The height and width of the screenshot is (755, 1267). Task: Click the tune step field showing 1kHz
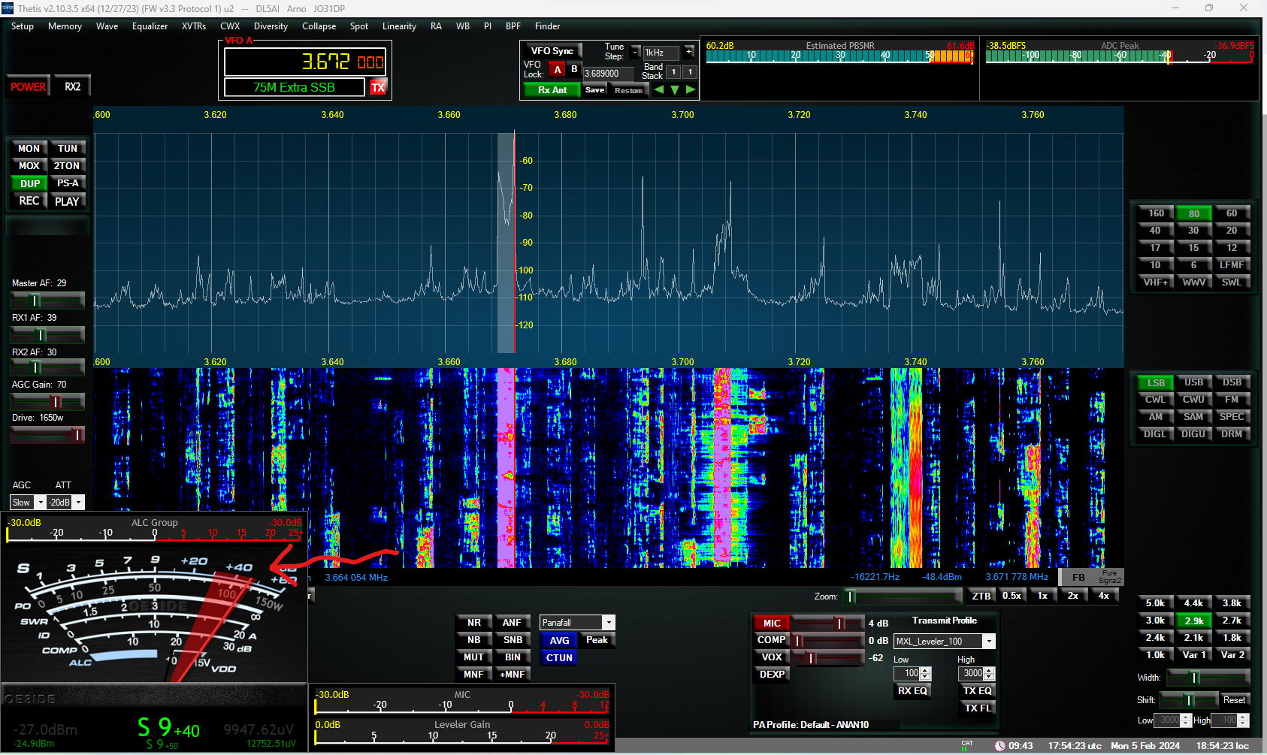coord(661,52)
